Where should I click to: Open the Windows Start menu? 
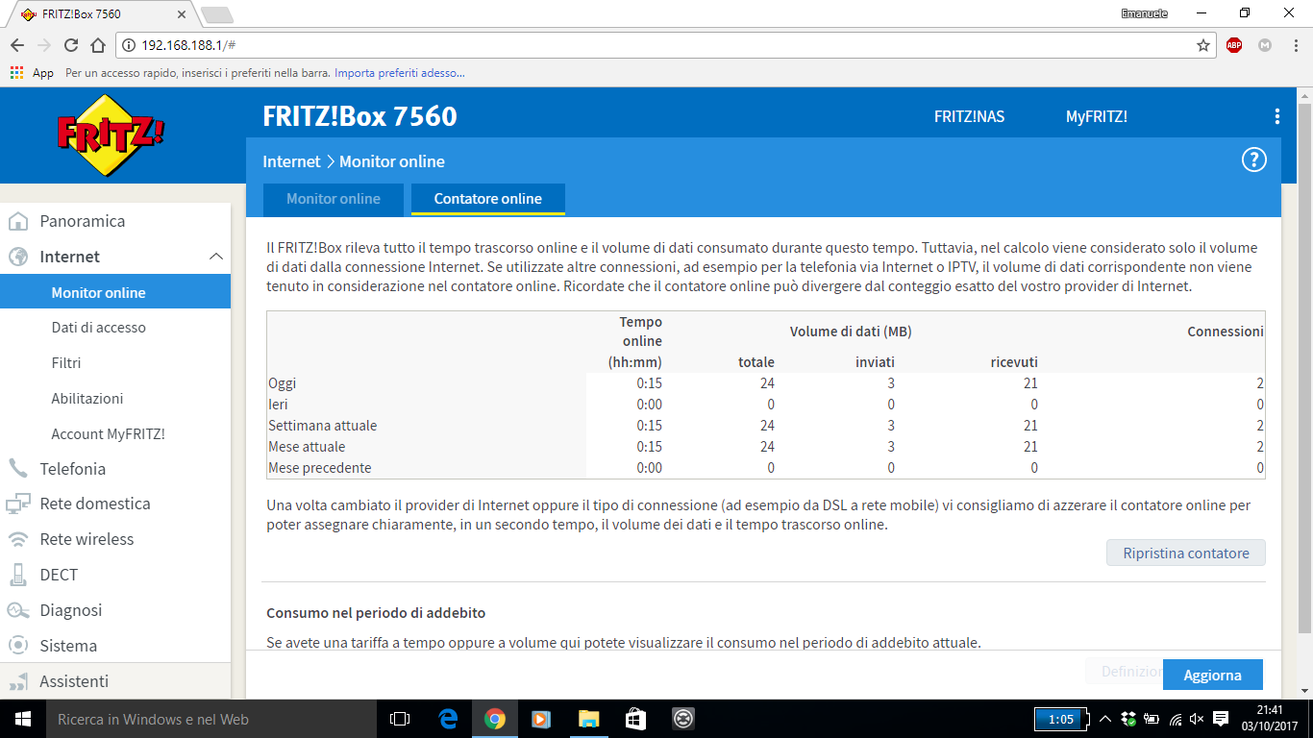tap(22, 719)
